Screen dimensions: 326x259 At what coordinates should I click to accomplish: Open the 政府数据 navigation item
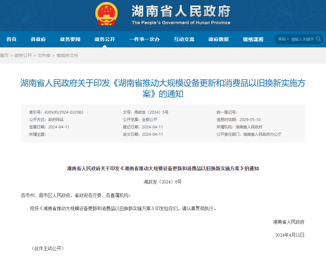click(219, 39)
